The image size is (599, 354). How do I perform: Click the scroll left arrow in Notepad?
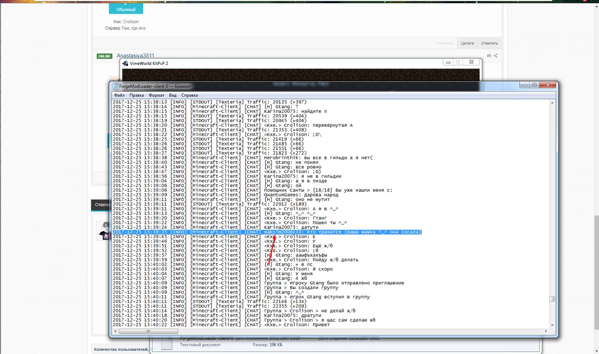coord(115,331)
